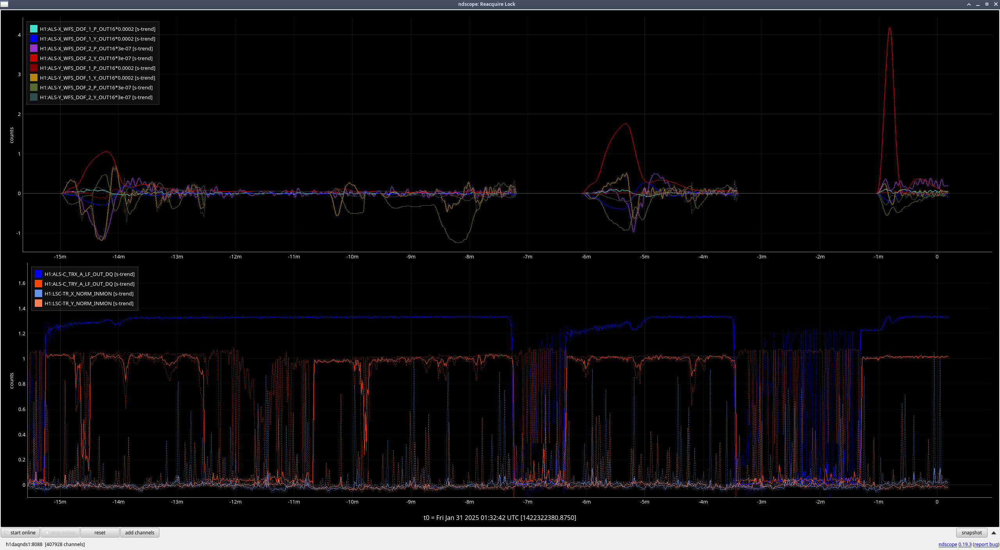
Task: Select legend label H1:LSC-TR_X_NORM_INMON
Action: (89, 294)
